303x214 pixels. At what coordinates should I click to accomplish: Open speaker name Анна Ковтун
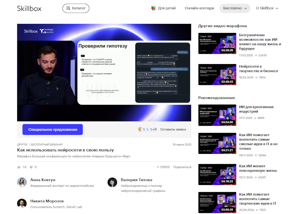[x=43, y=180]
